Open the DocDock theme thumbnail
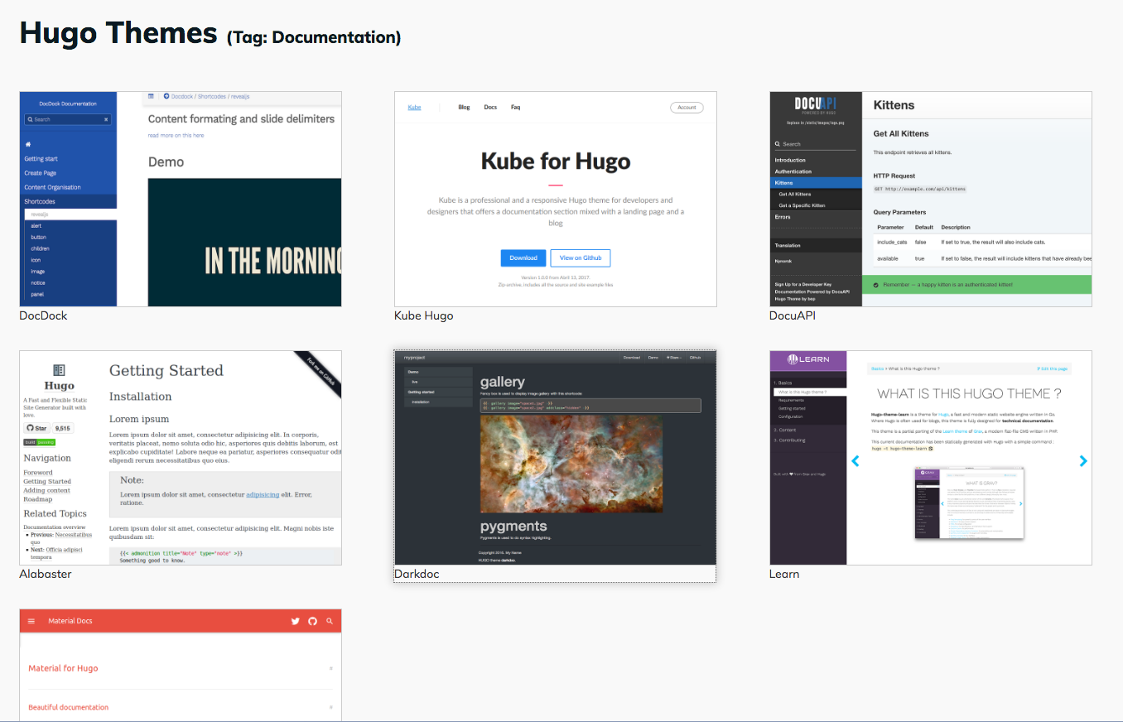1123x722 pixels. (x=181, y=199)
